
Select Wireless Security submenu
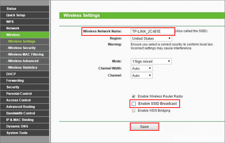click(x=25, y=48)
